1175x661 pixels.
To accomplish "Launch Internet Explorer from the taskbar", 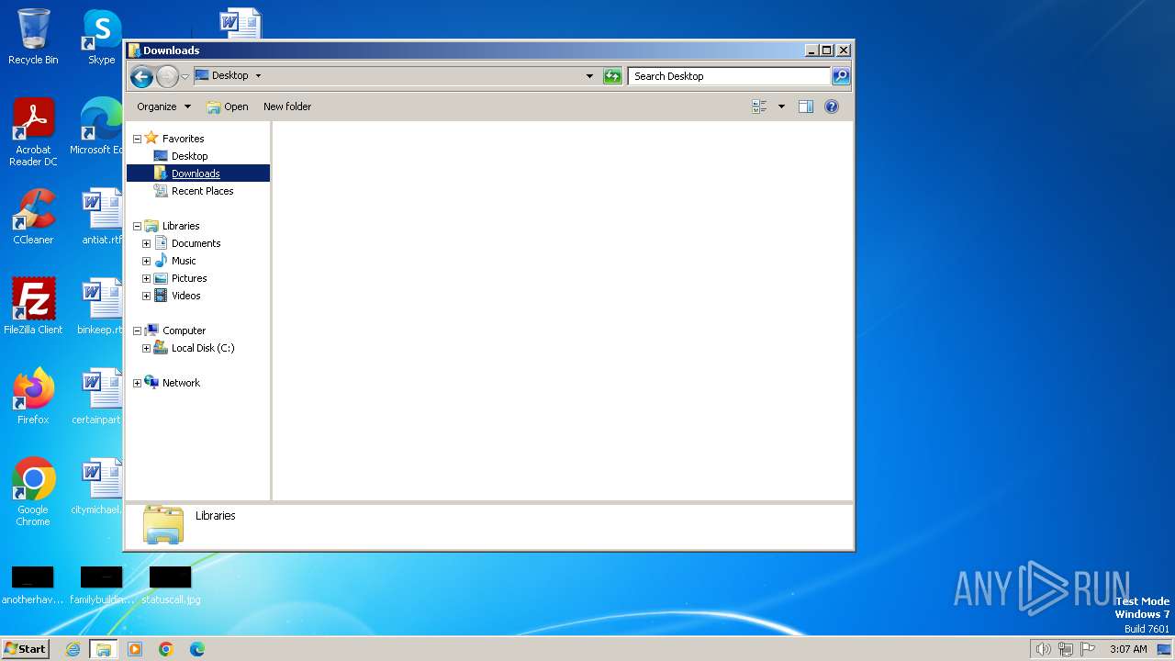I will [73, 649].
